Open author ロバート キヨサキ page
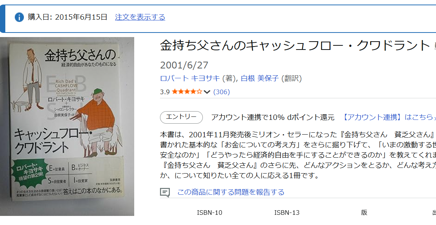Image resolution: width=436 pixels, height=225 pixels. [x=190, y=79]
